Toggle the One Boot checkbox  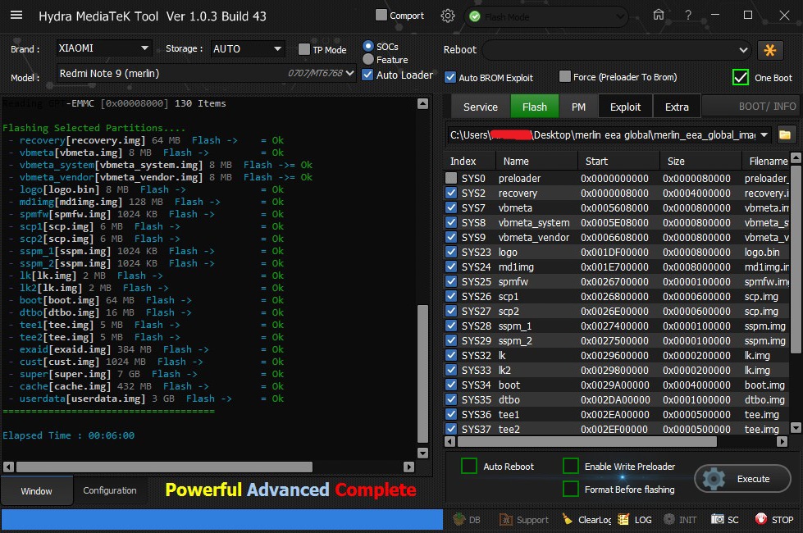coord(741,77)
